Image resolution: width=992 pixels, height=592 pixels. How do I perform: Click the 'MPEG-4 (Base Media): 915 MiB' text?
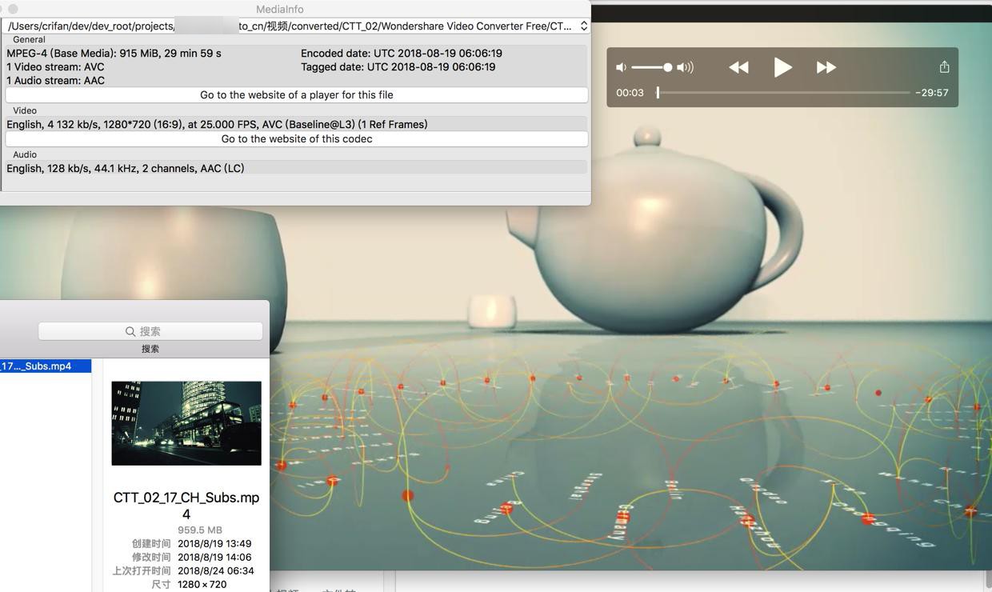[x=114, y=53]
